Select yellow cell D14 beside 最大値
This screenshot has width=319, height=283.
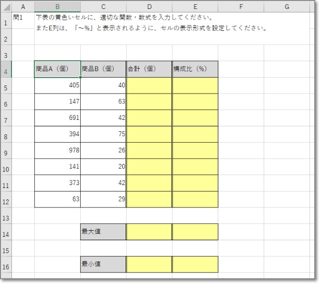[149, 232]
